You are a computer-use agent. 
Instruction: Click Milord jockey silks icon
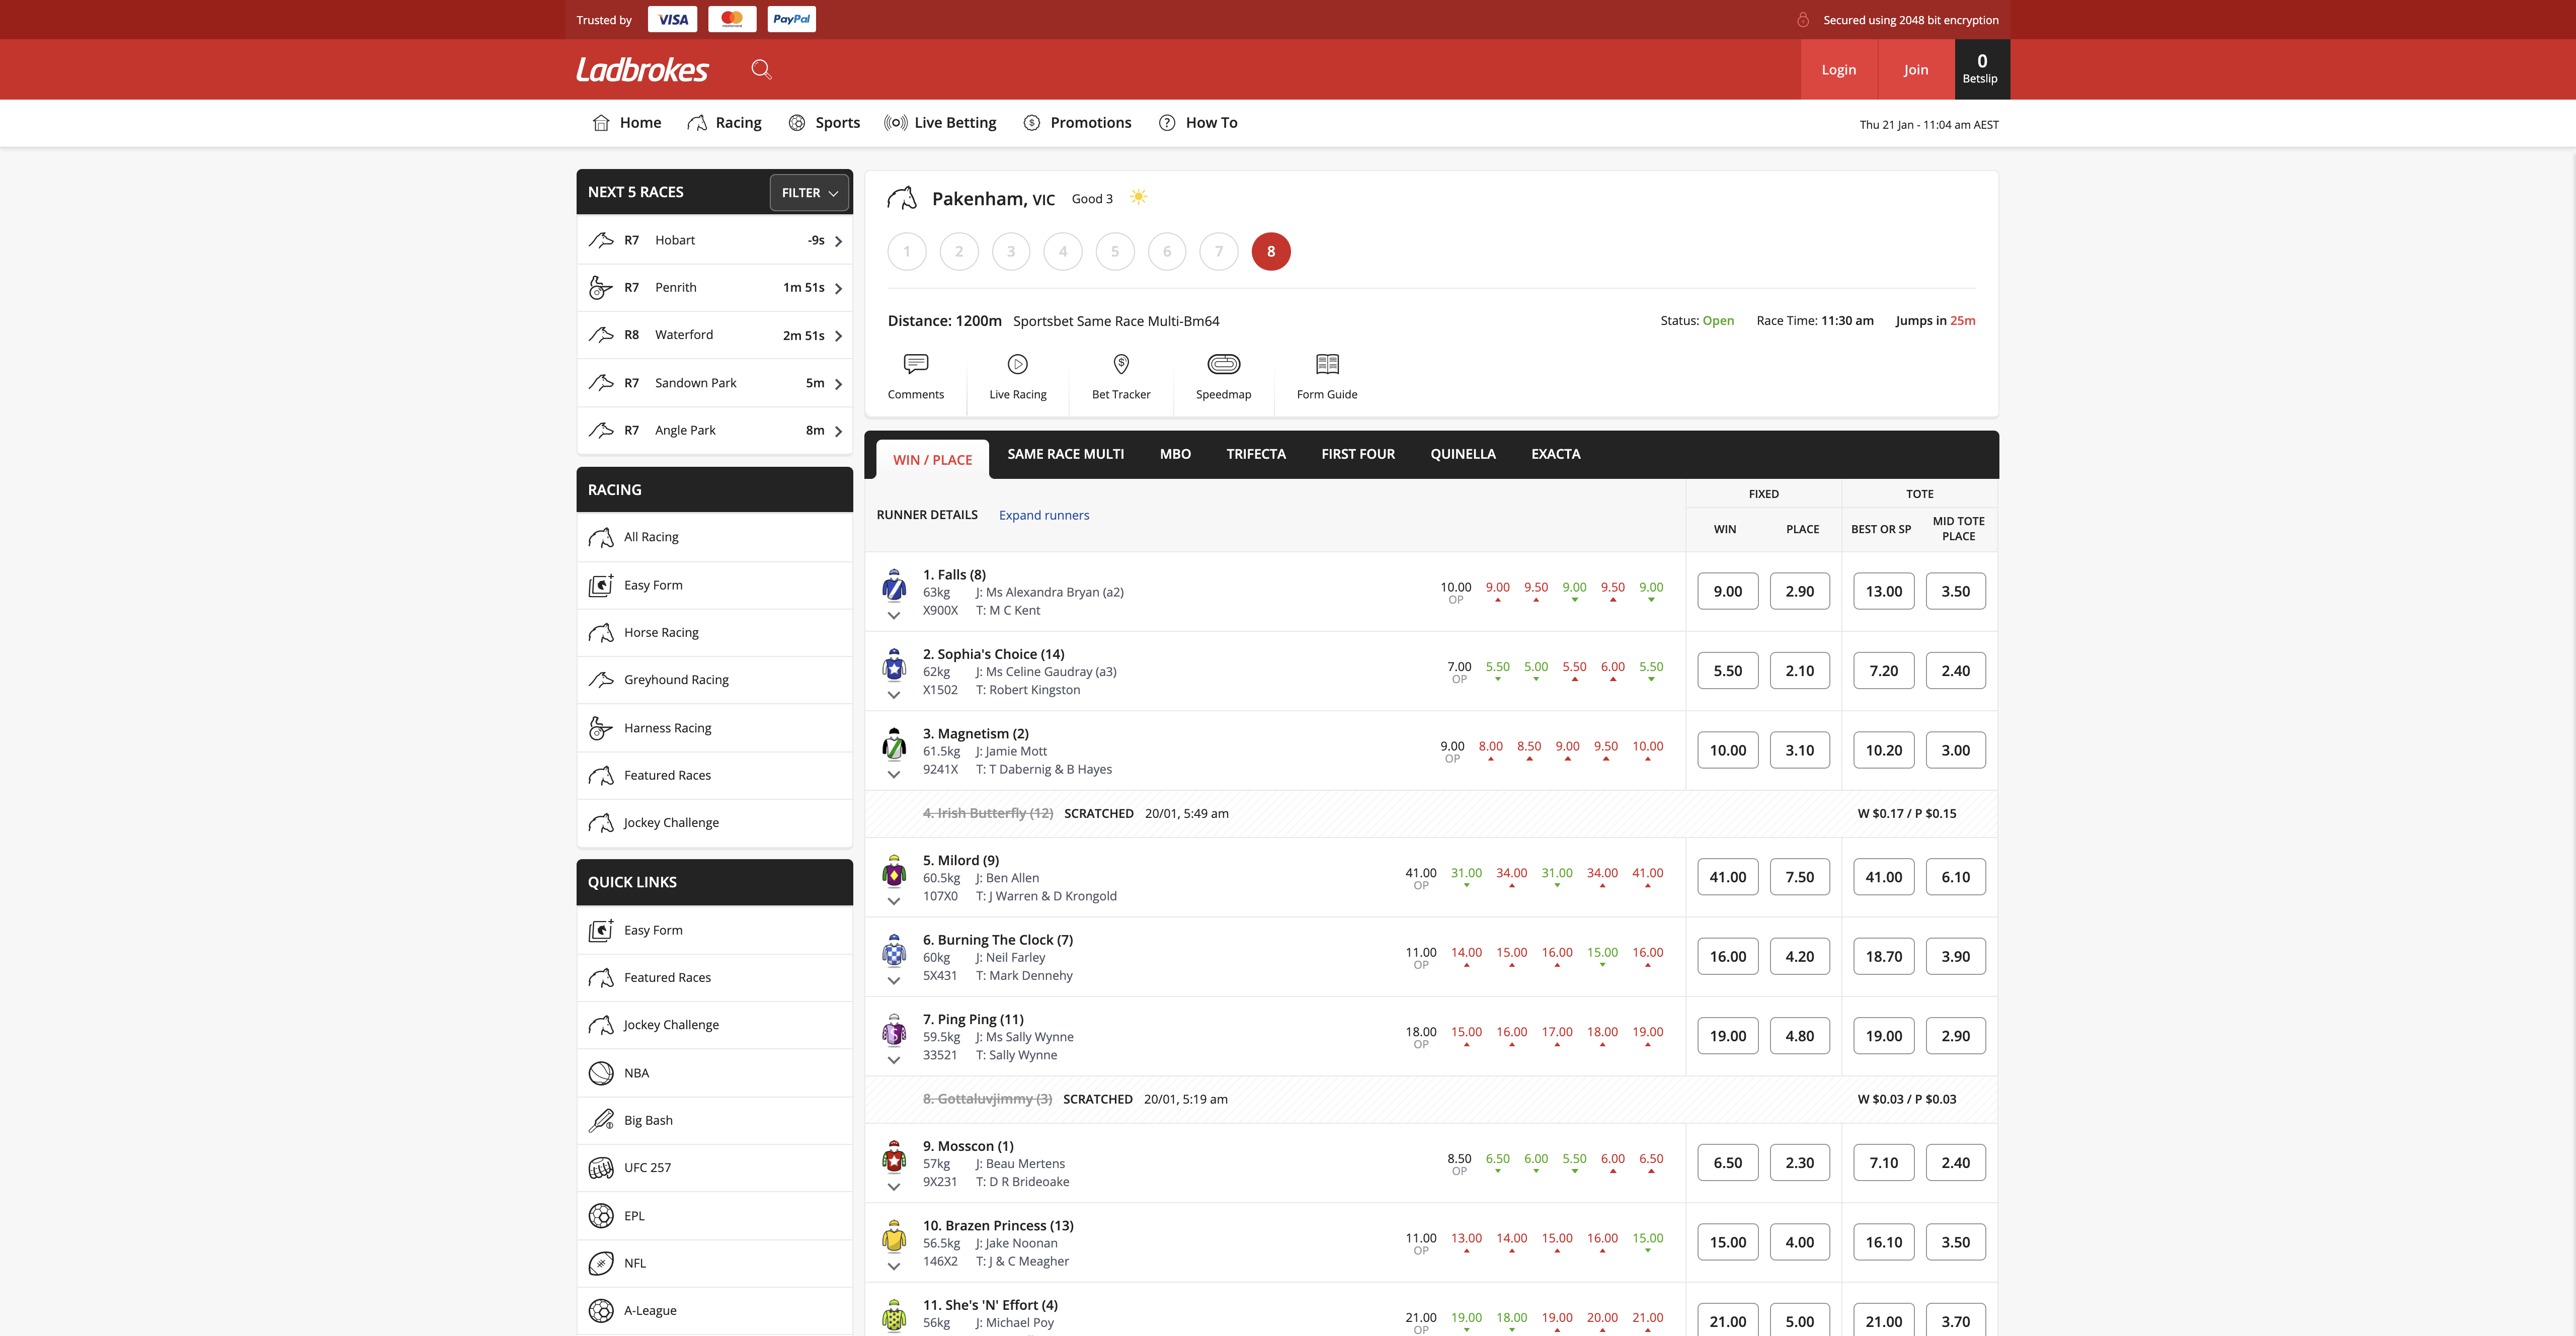coord(894,870)
